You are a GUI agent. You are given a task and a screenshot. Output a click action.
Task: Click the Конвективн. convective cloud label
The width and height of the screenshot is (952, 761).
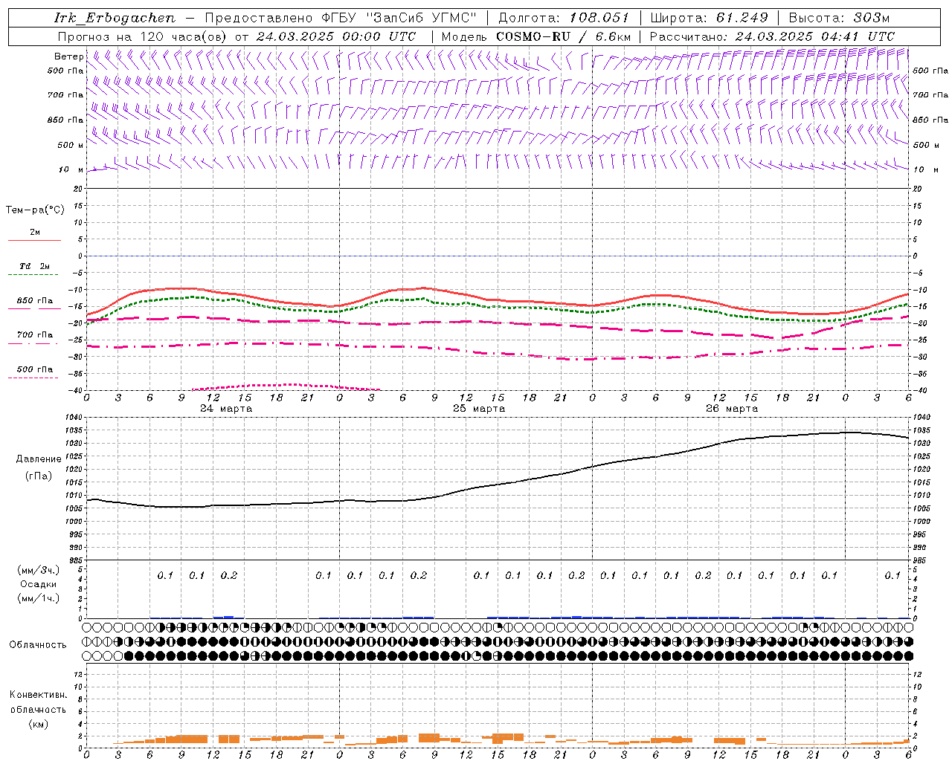(x=39, y=695)
